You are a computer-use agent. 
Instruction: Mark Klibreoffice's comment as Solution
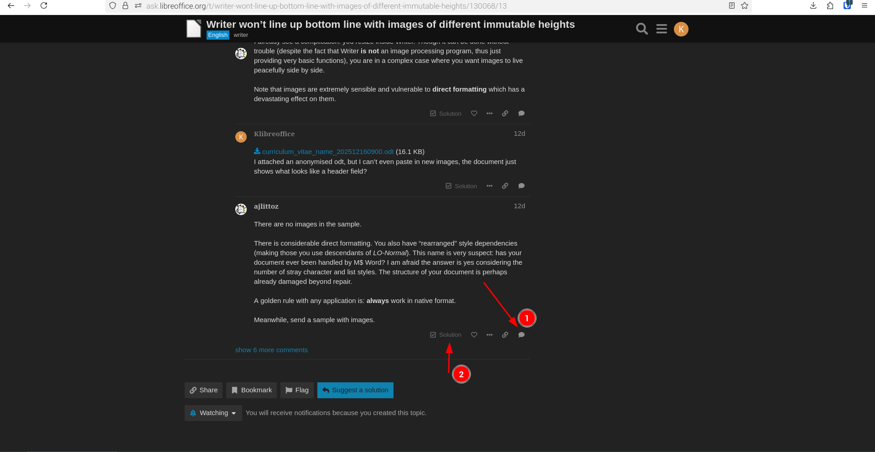(x=461, y=186)
